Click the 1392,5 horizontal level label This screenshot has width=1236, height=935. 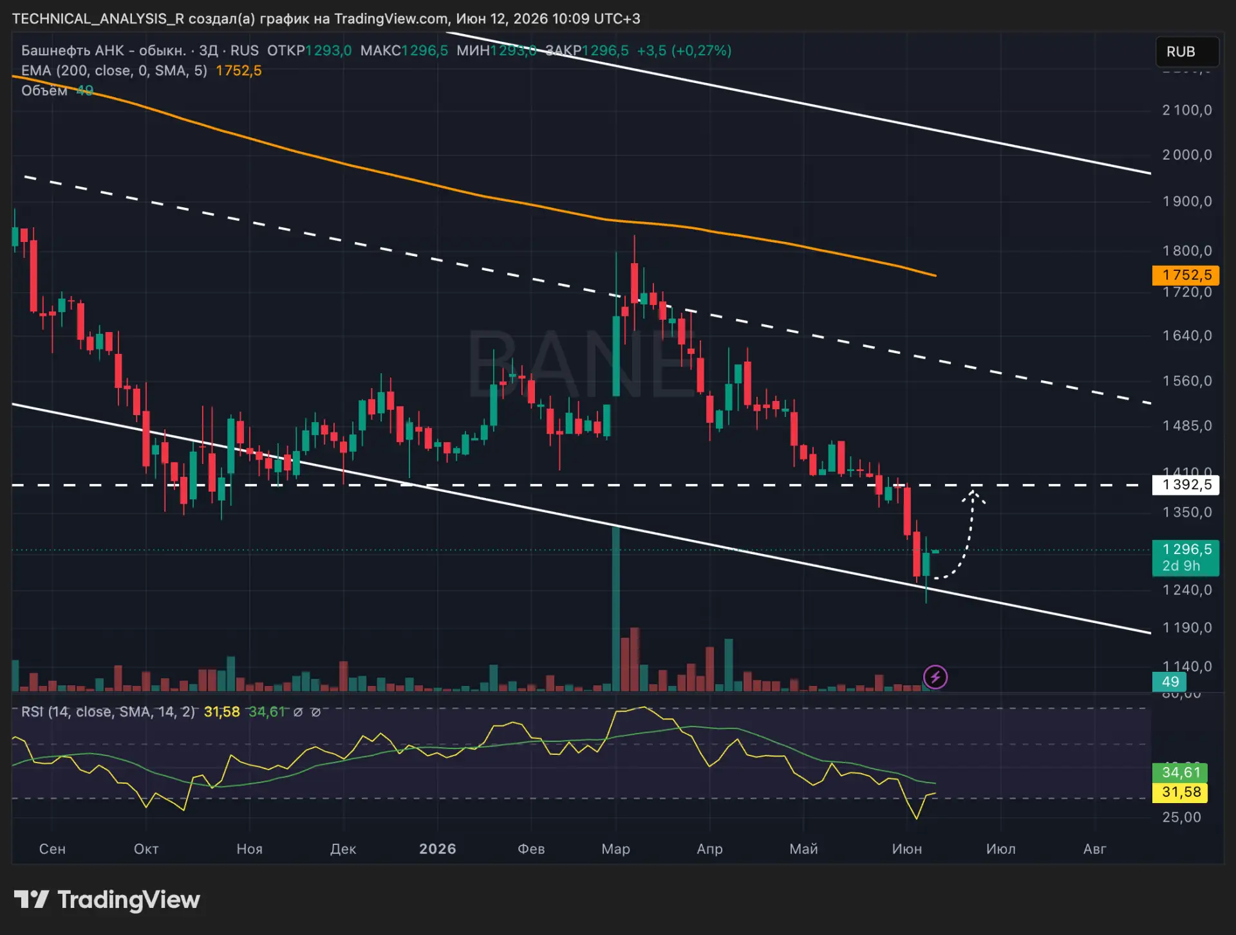tap(1185, 485)
